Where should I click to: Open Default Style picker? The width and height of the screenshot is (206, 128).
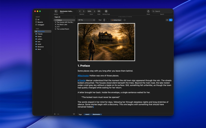point(116,20)
